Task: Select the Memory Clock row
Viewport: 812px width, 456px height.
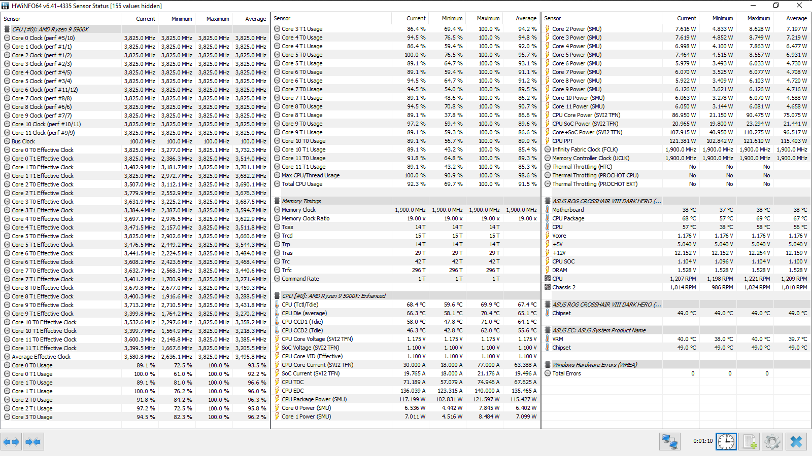Action: click(x=406, y=210)
